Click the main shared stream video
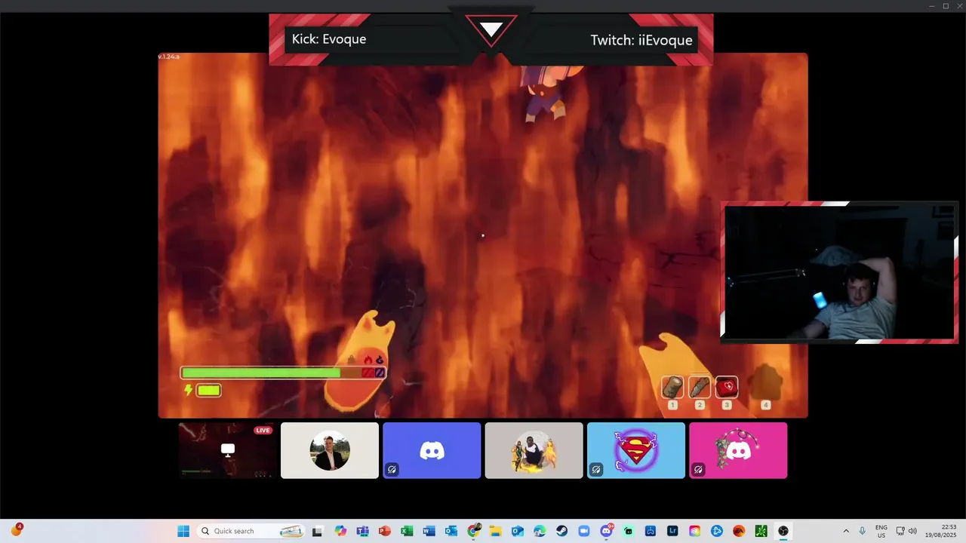 click(x=483, y=235)
